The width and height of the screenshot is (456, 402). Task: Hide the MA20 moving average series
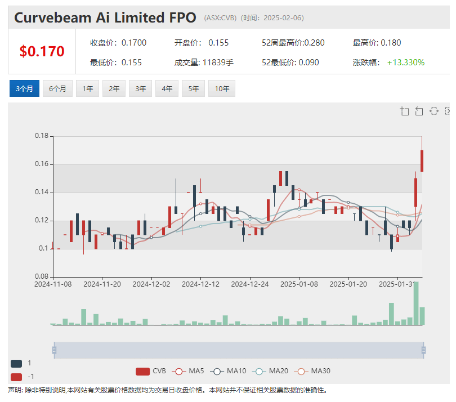(x=270, y=372)
